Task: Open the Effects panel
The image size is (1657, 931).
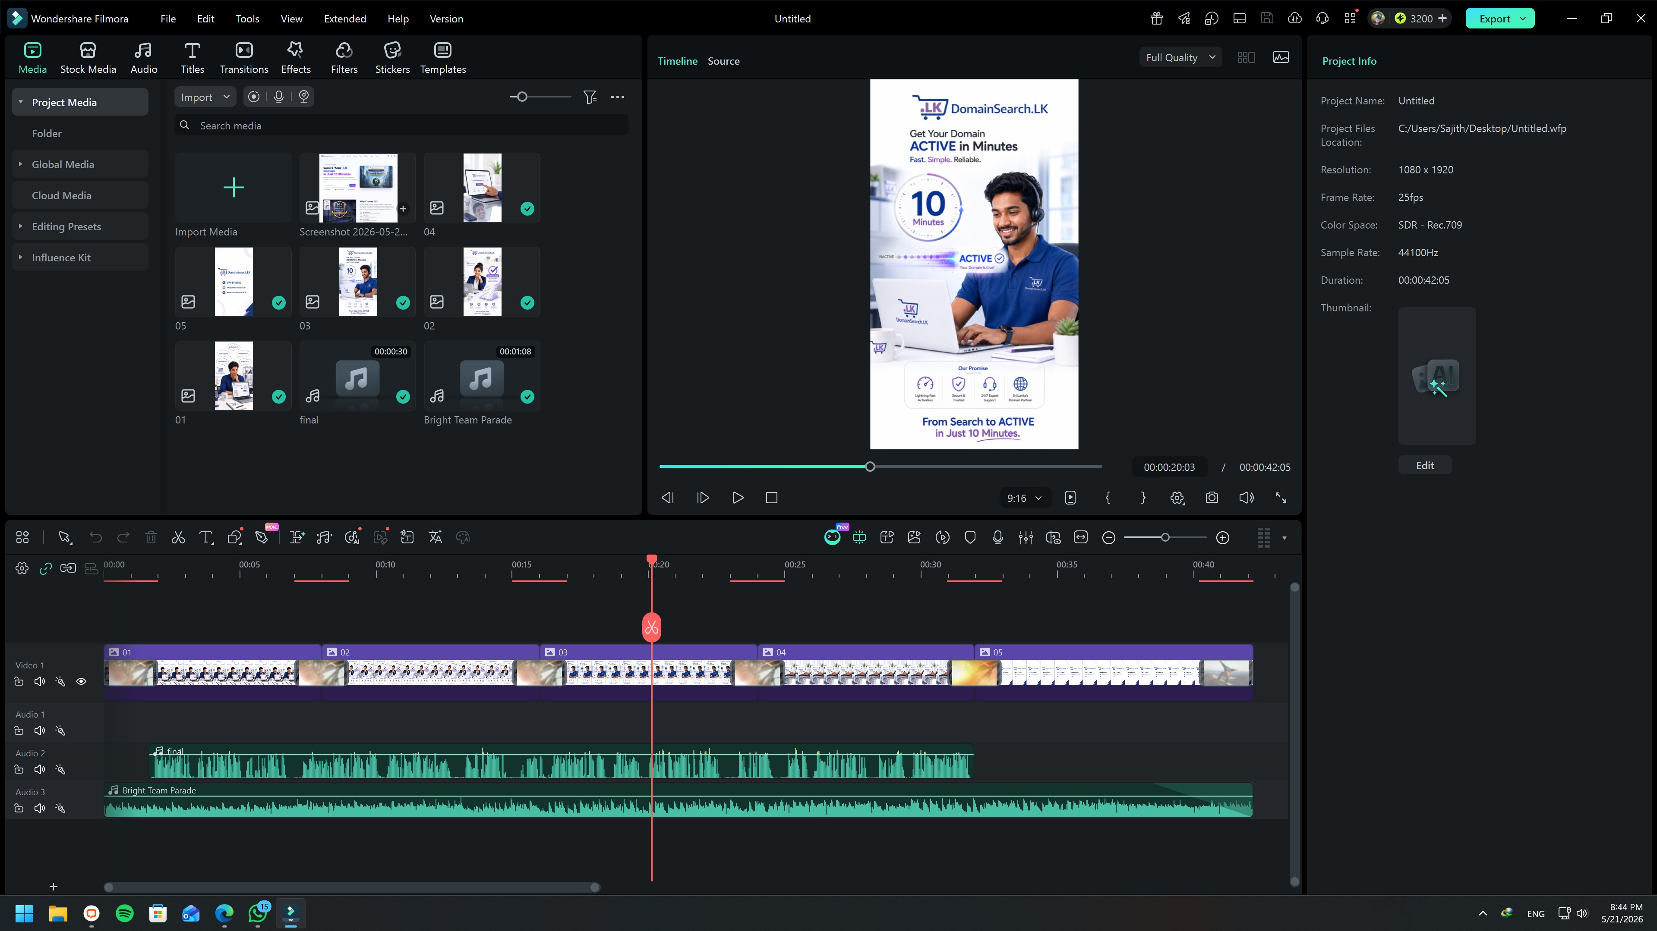Action: point(295,58)
